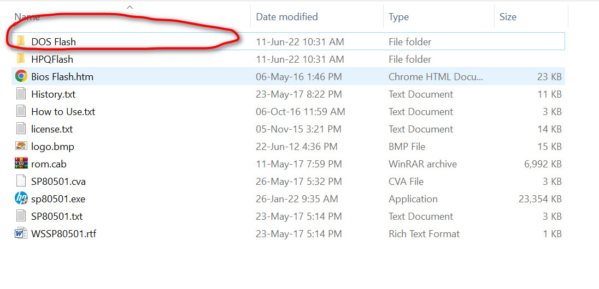Click the Type column header

(398, 17)
